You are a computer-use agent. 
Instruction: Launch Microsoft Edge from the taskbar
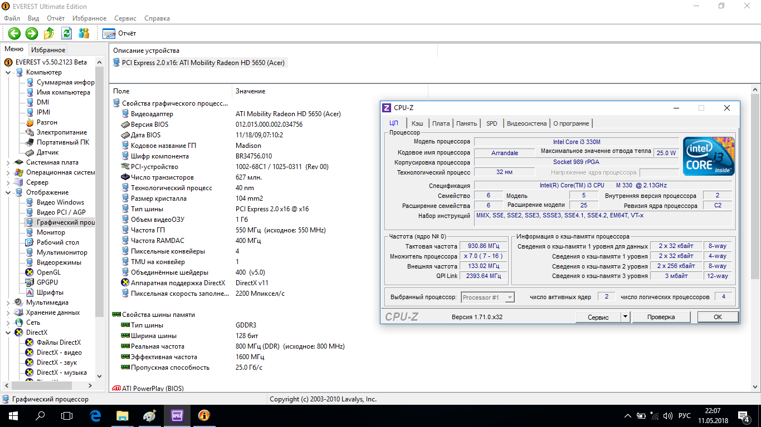95,415
